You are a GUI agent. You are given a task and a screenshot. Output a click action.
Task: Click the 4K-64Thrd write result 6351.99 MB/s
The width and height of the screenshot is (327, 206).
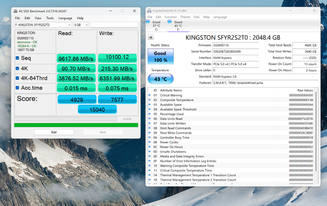click(117, 78)
